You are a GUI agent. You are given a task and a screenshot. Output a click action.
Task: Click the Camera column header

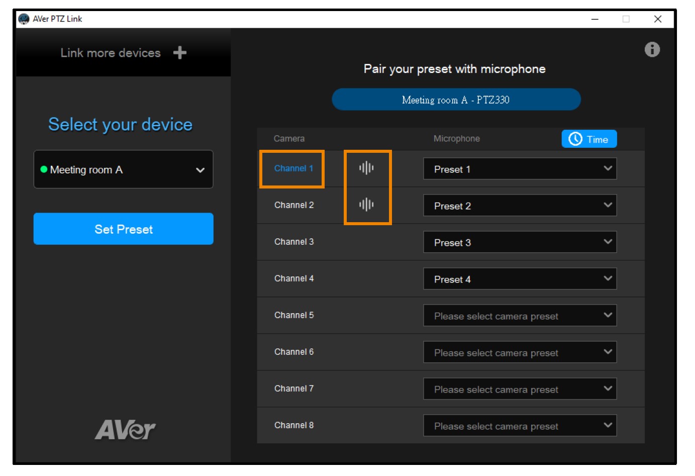tap(289, 139)
